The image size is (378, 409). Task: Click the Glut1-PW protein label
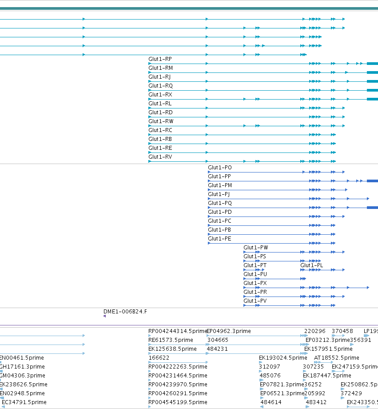click(x=256, y=248)
